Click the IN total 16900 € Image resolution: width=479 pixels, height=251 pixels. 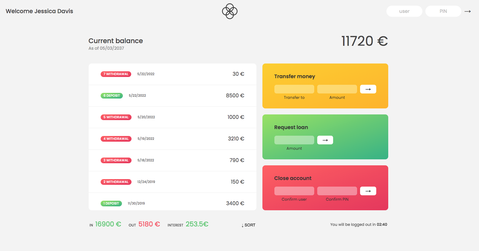[108, 224]
